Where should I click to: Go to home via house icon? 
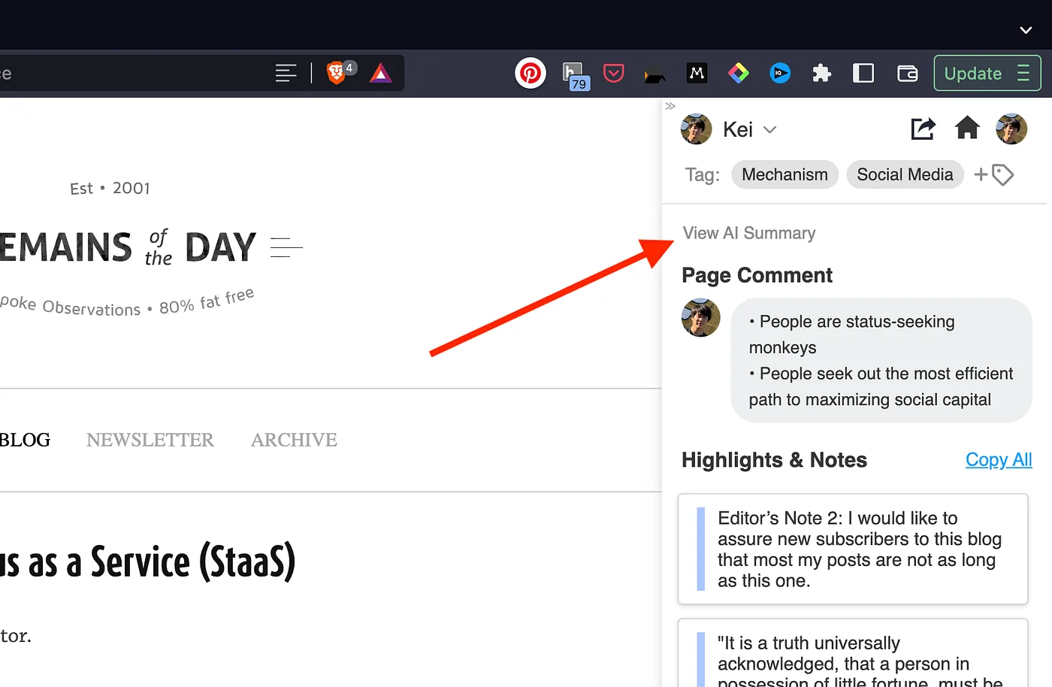967,129
